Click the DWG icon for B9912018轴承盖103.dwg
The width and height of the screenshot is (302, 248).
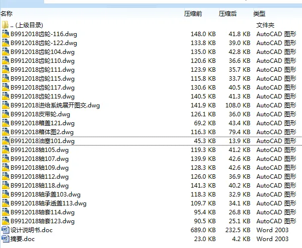pyautogui.click(x=5, y=194)
